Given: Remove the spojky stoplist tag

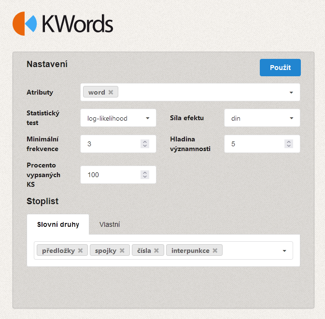Looking at the screenshot, I should click(122, 250).
